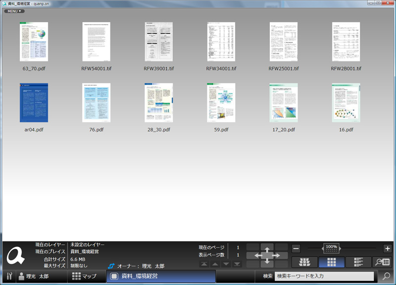
Task: Open the detailed search view icon
Action: (x=383, y=262)
